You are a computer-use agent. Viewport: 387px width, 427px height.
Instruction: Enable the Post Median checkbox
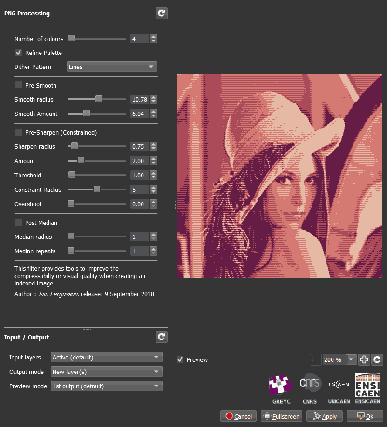(x=18, y=223)
